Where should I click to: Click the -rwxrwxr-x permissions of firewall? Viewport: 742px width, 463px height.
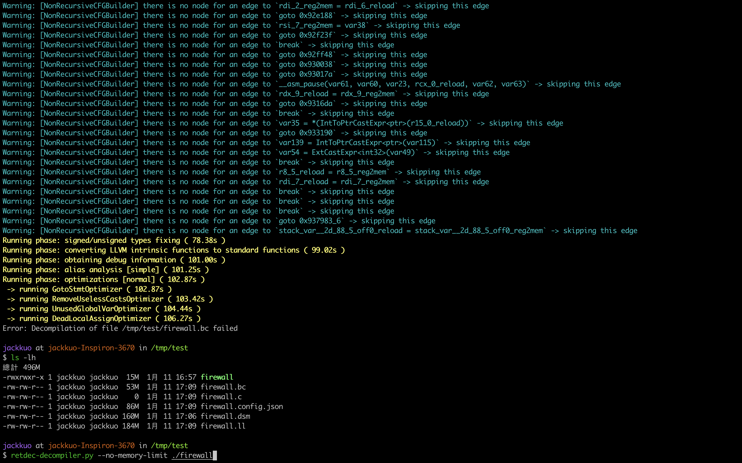[23, 377]
